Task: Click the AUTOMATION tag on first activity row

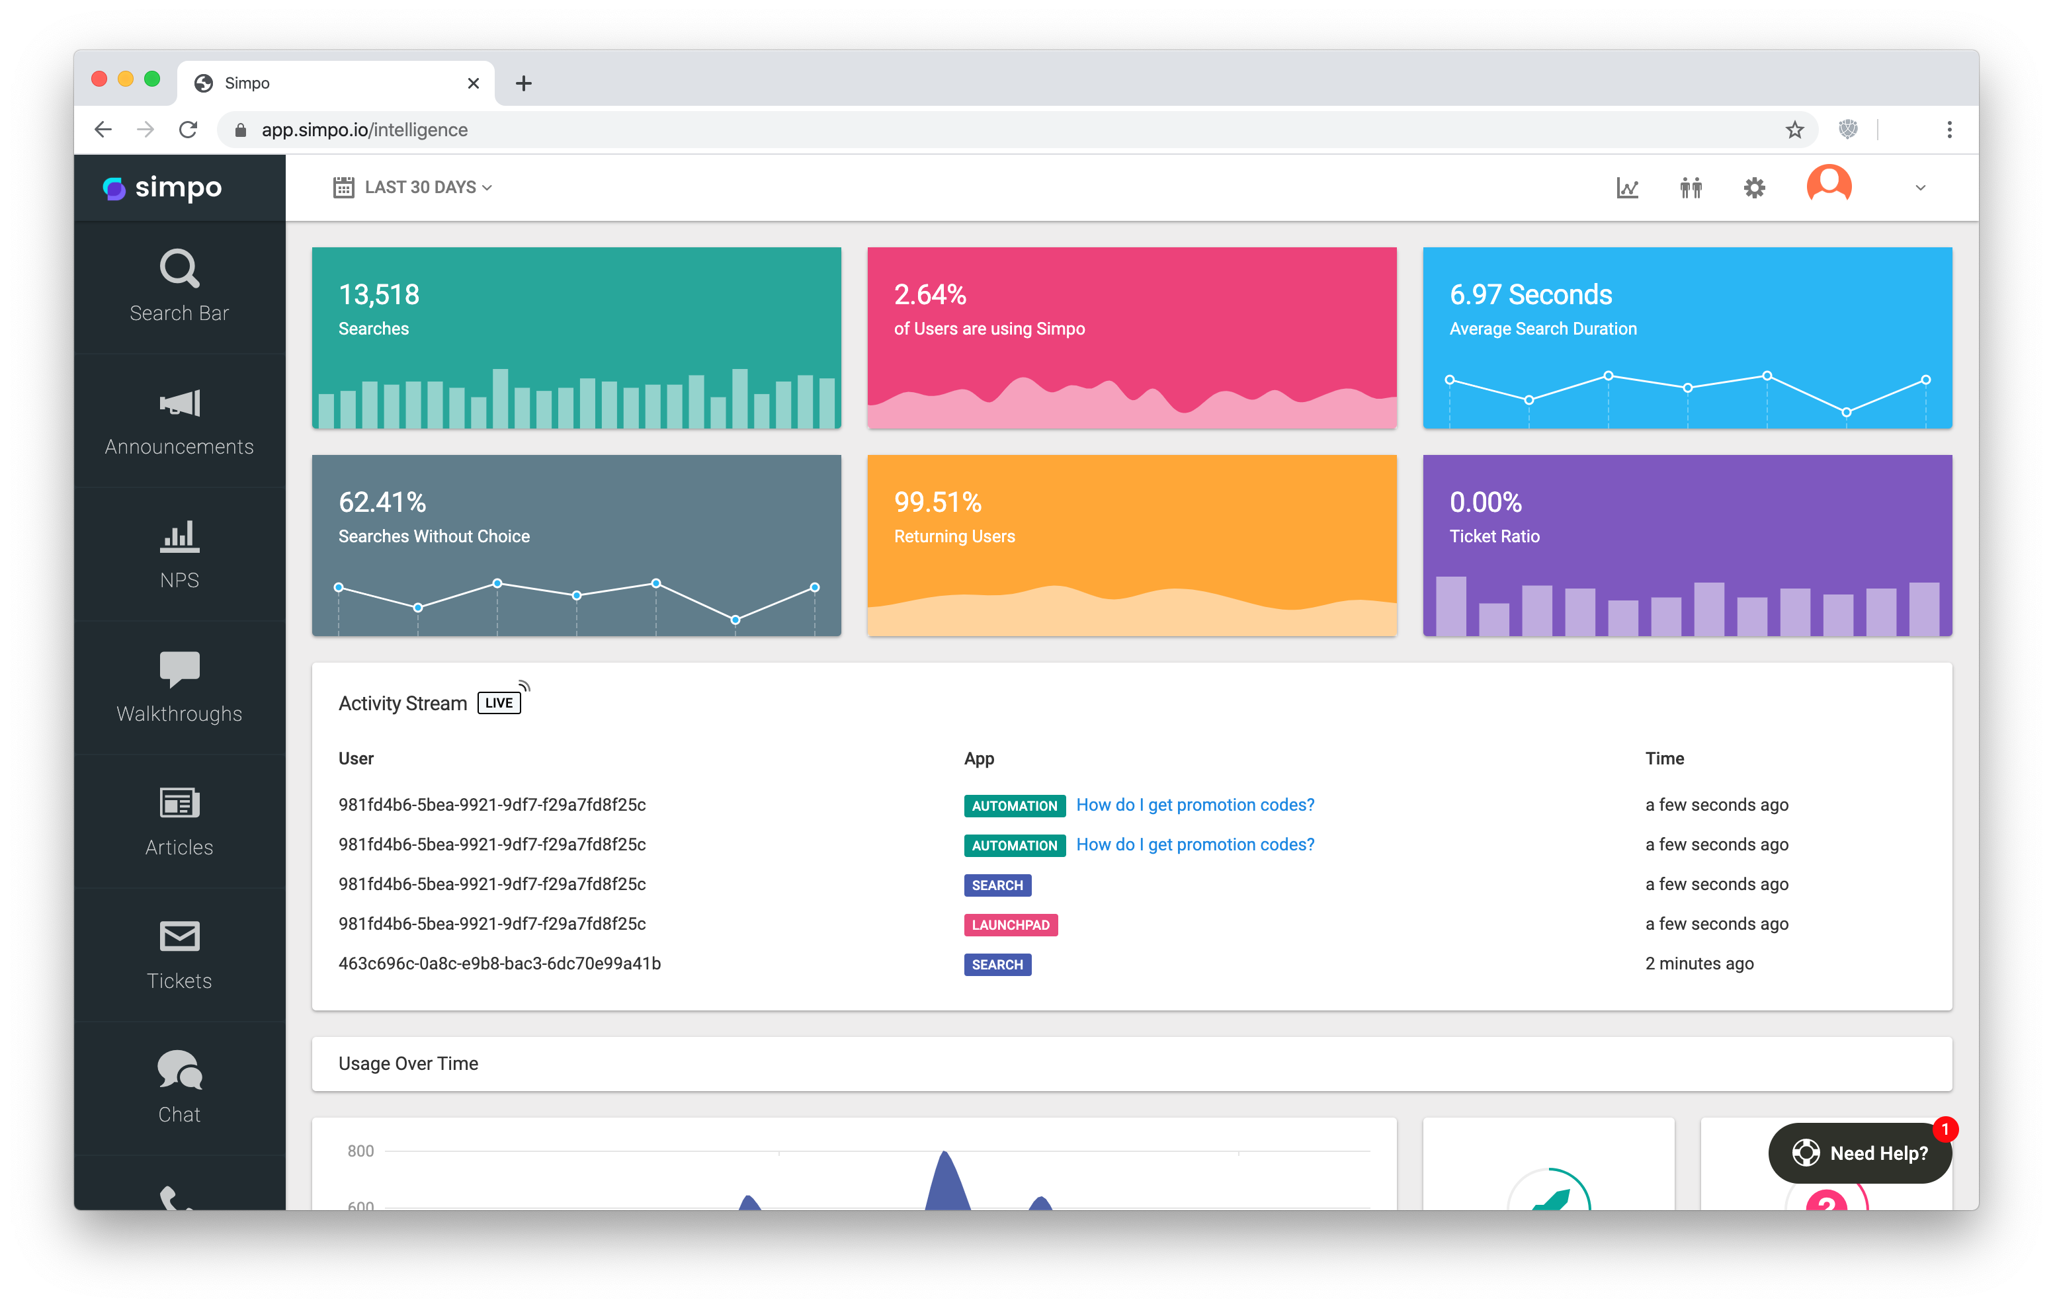Action: (1014, 805)
